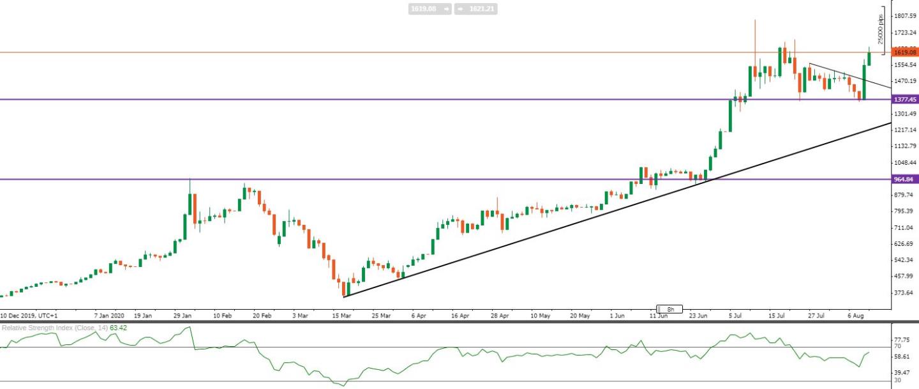Screen dimensions: 919x389
Task: Click the 1377.45 purple price label
Action: click(x=904, y=100)
